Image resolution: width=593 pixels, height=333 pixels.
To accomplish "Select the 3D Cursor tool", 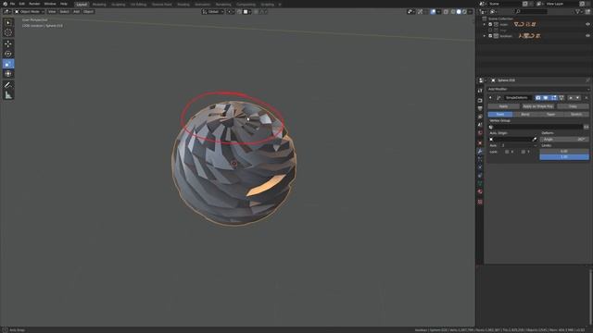I will (x=8, y=32).
